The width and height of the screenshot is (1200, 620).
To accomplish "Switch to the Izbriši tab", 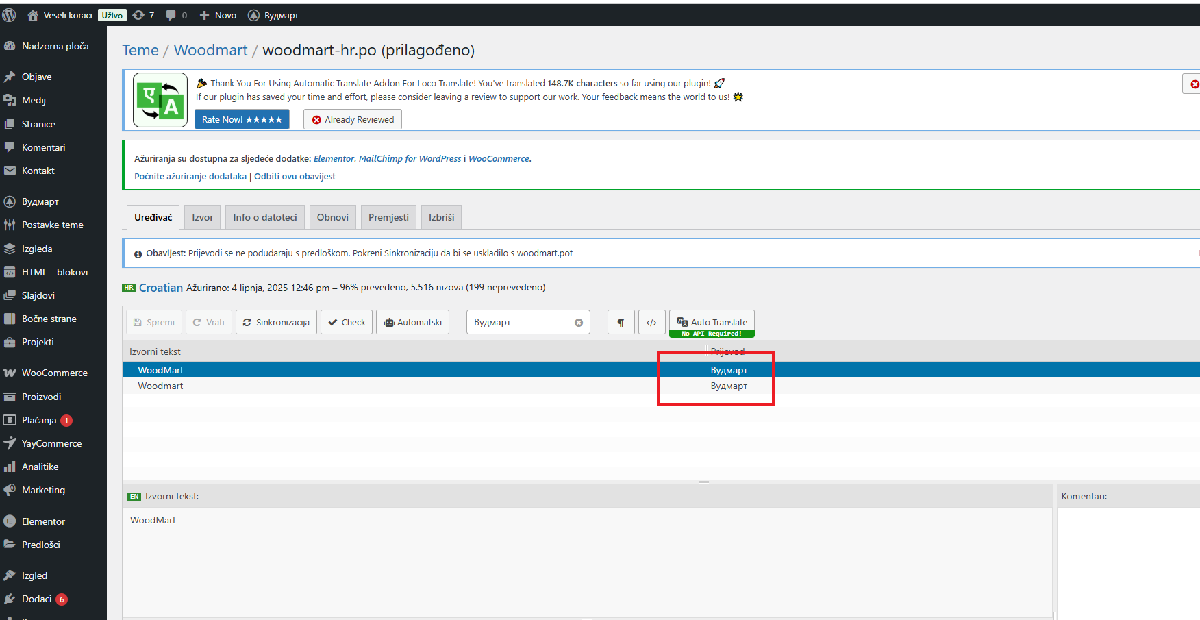I will (x=441, y=217).
